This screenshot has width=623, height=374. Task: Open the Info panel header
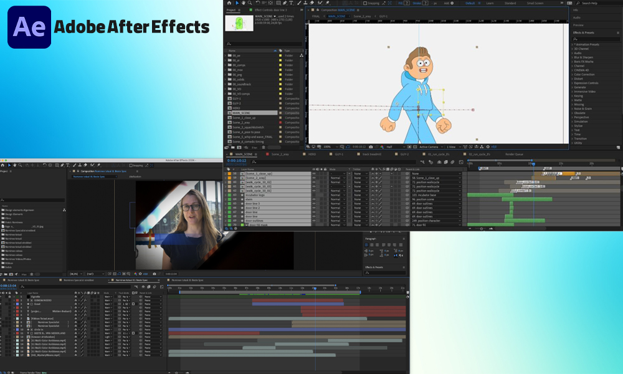(x=576, y=10)
